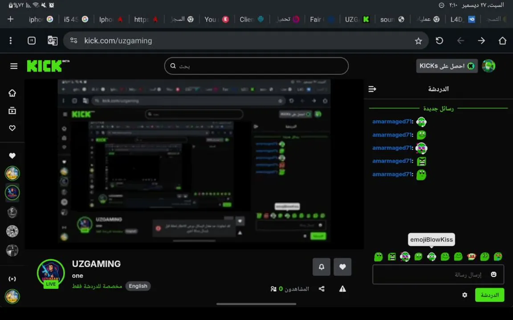Open the bottom-most channel avatar in sidebar
This screenshot has height=320, width=513.
[x=12, y=296]
